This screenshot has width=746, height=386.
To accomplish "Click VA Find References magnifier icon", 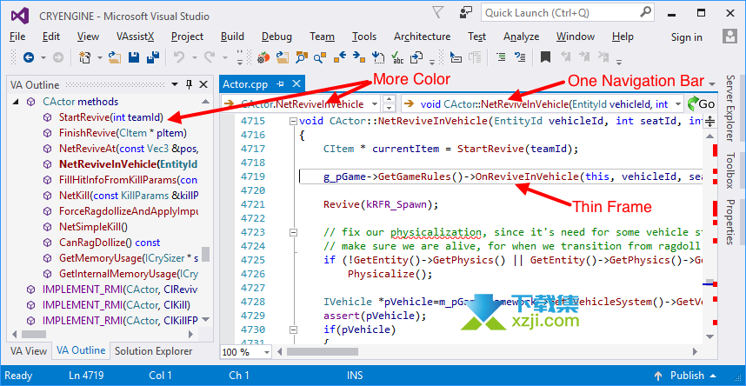I will point(321,58).
